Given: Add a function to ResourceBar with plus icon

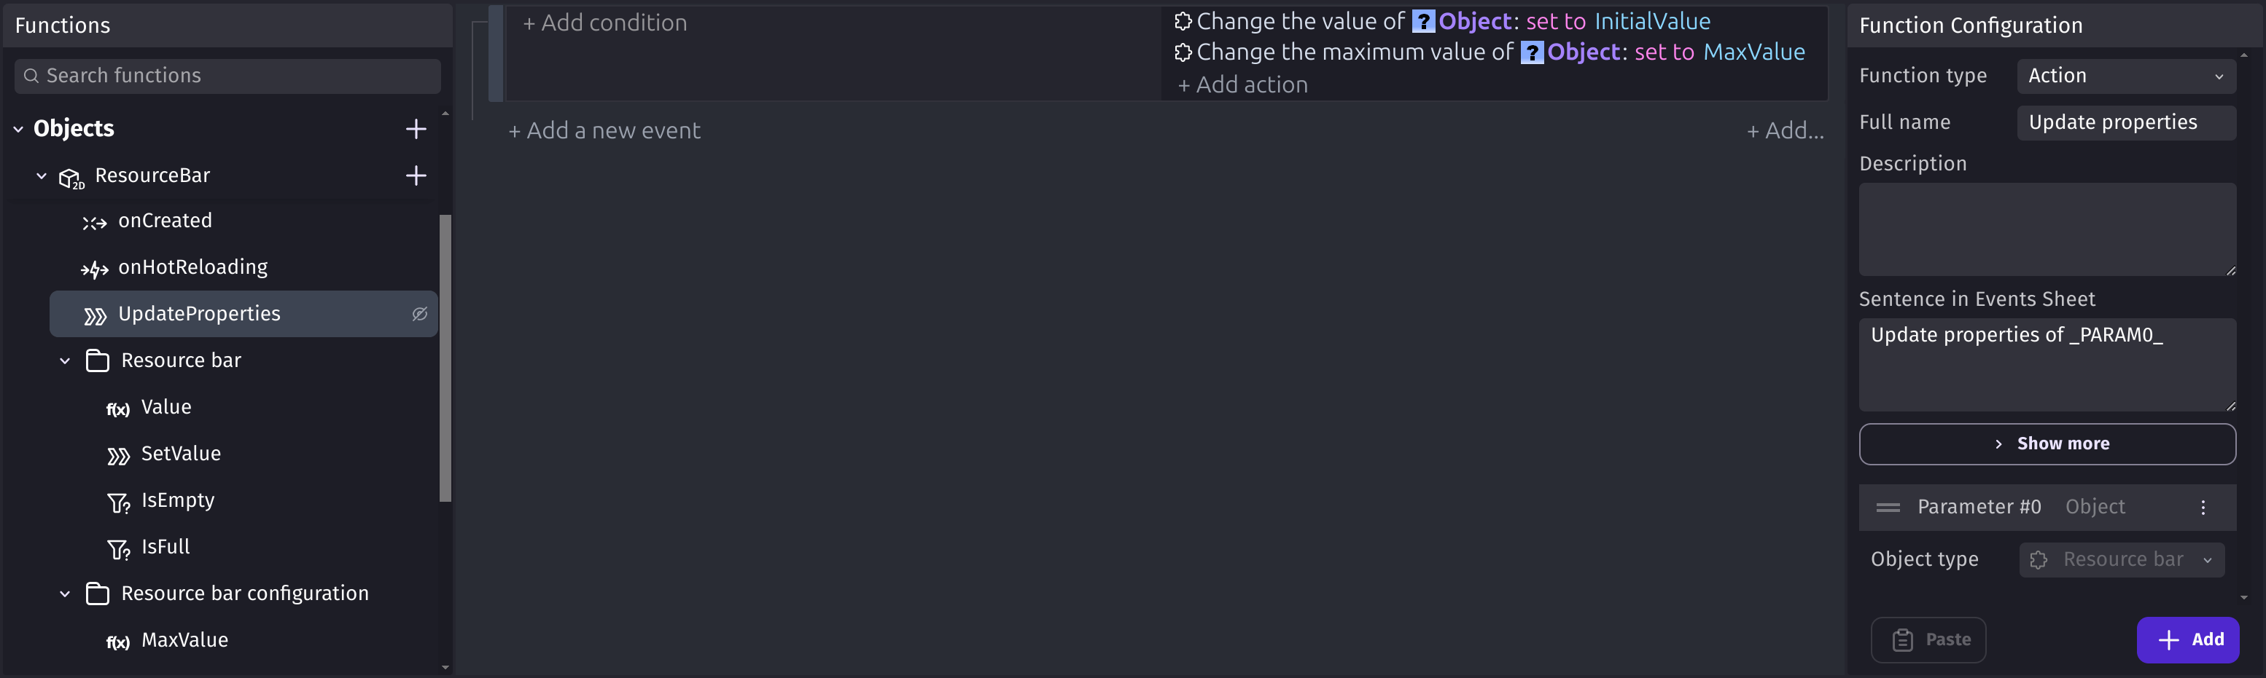Looking at the screenshot, I should pyautogui.click(x=416, y=176).
